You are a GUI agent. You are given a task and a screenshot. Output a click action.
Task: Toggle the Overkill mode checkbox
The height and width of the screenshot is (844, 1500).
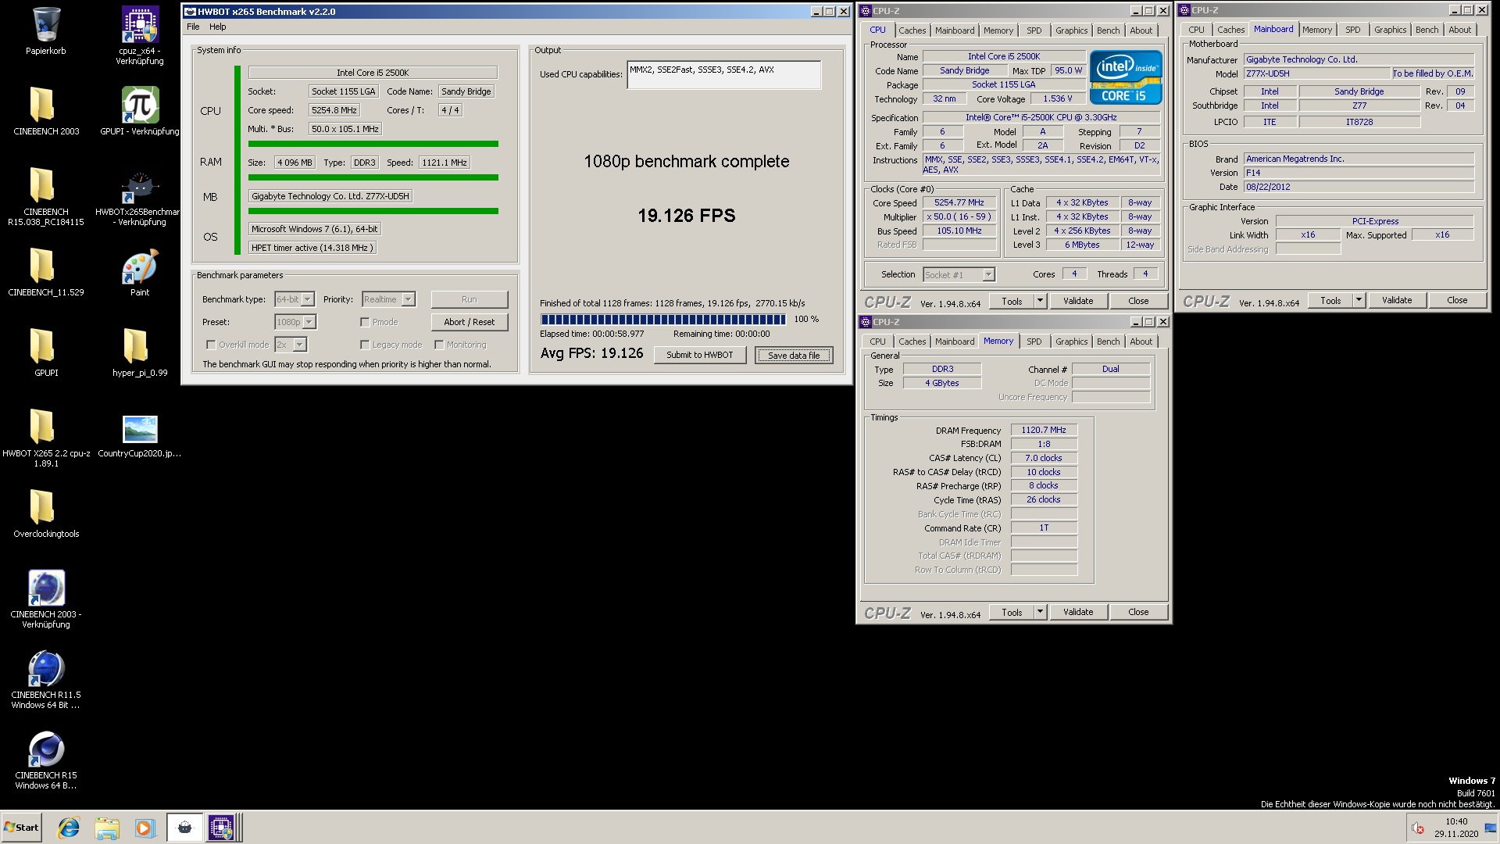[211, 345]
